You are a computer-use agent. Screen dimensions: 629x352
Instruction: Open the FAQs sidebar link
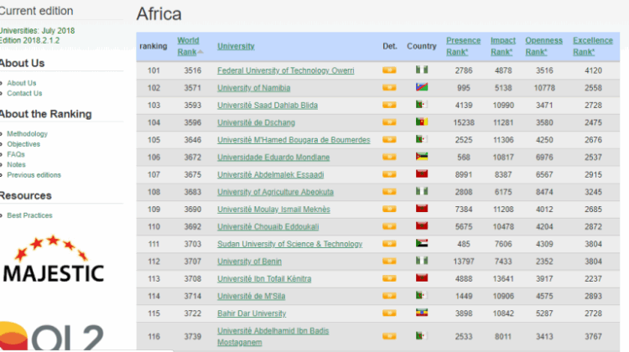pyautogui.click(x=16, y=154)
